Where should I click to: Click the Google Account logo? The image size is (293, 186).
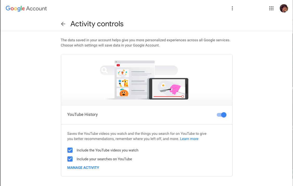click(26, 8)
